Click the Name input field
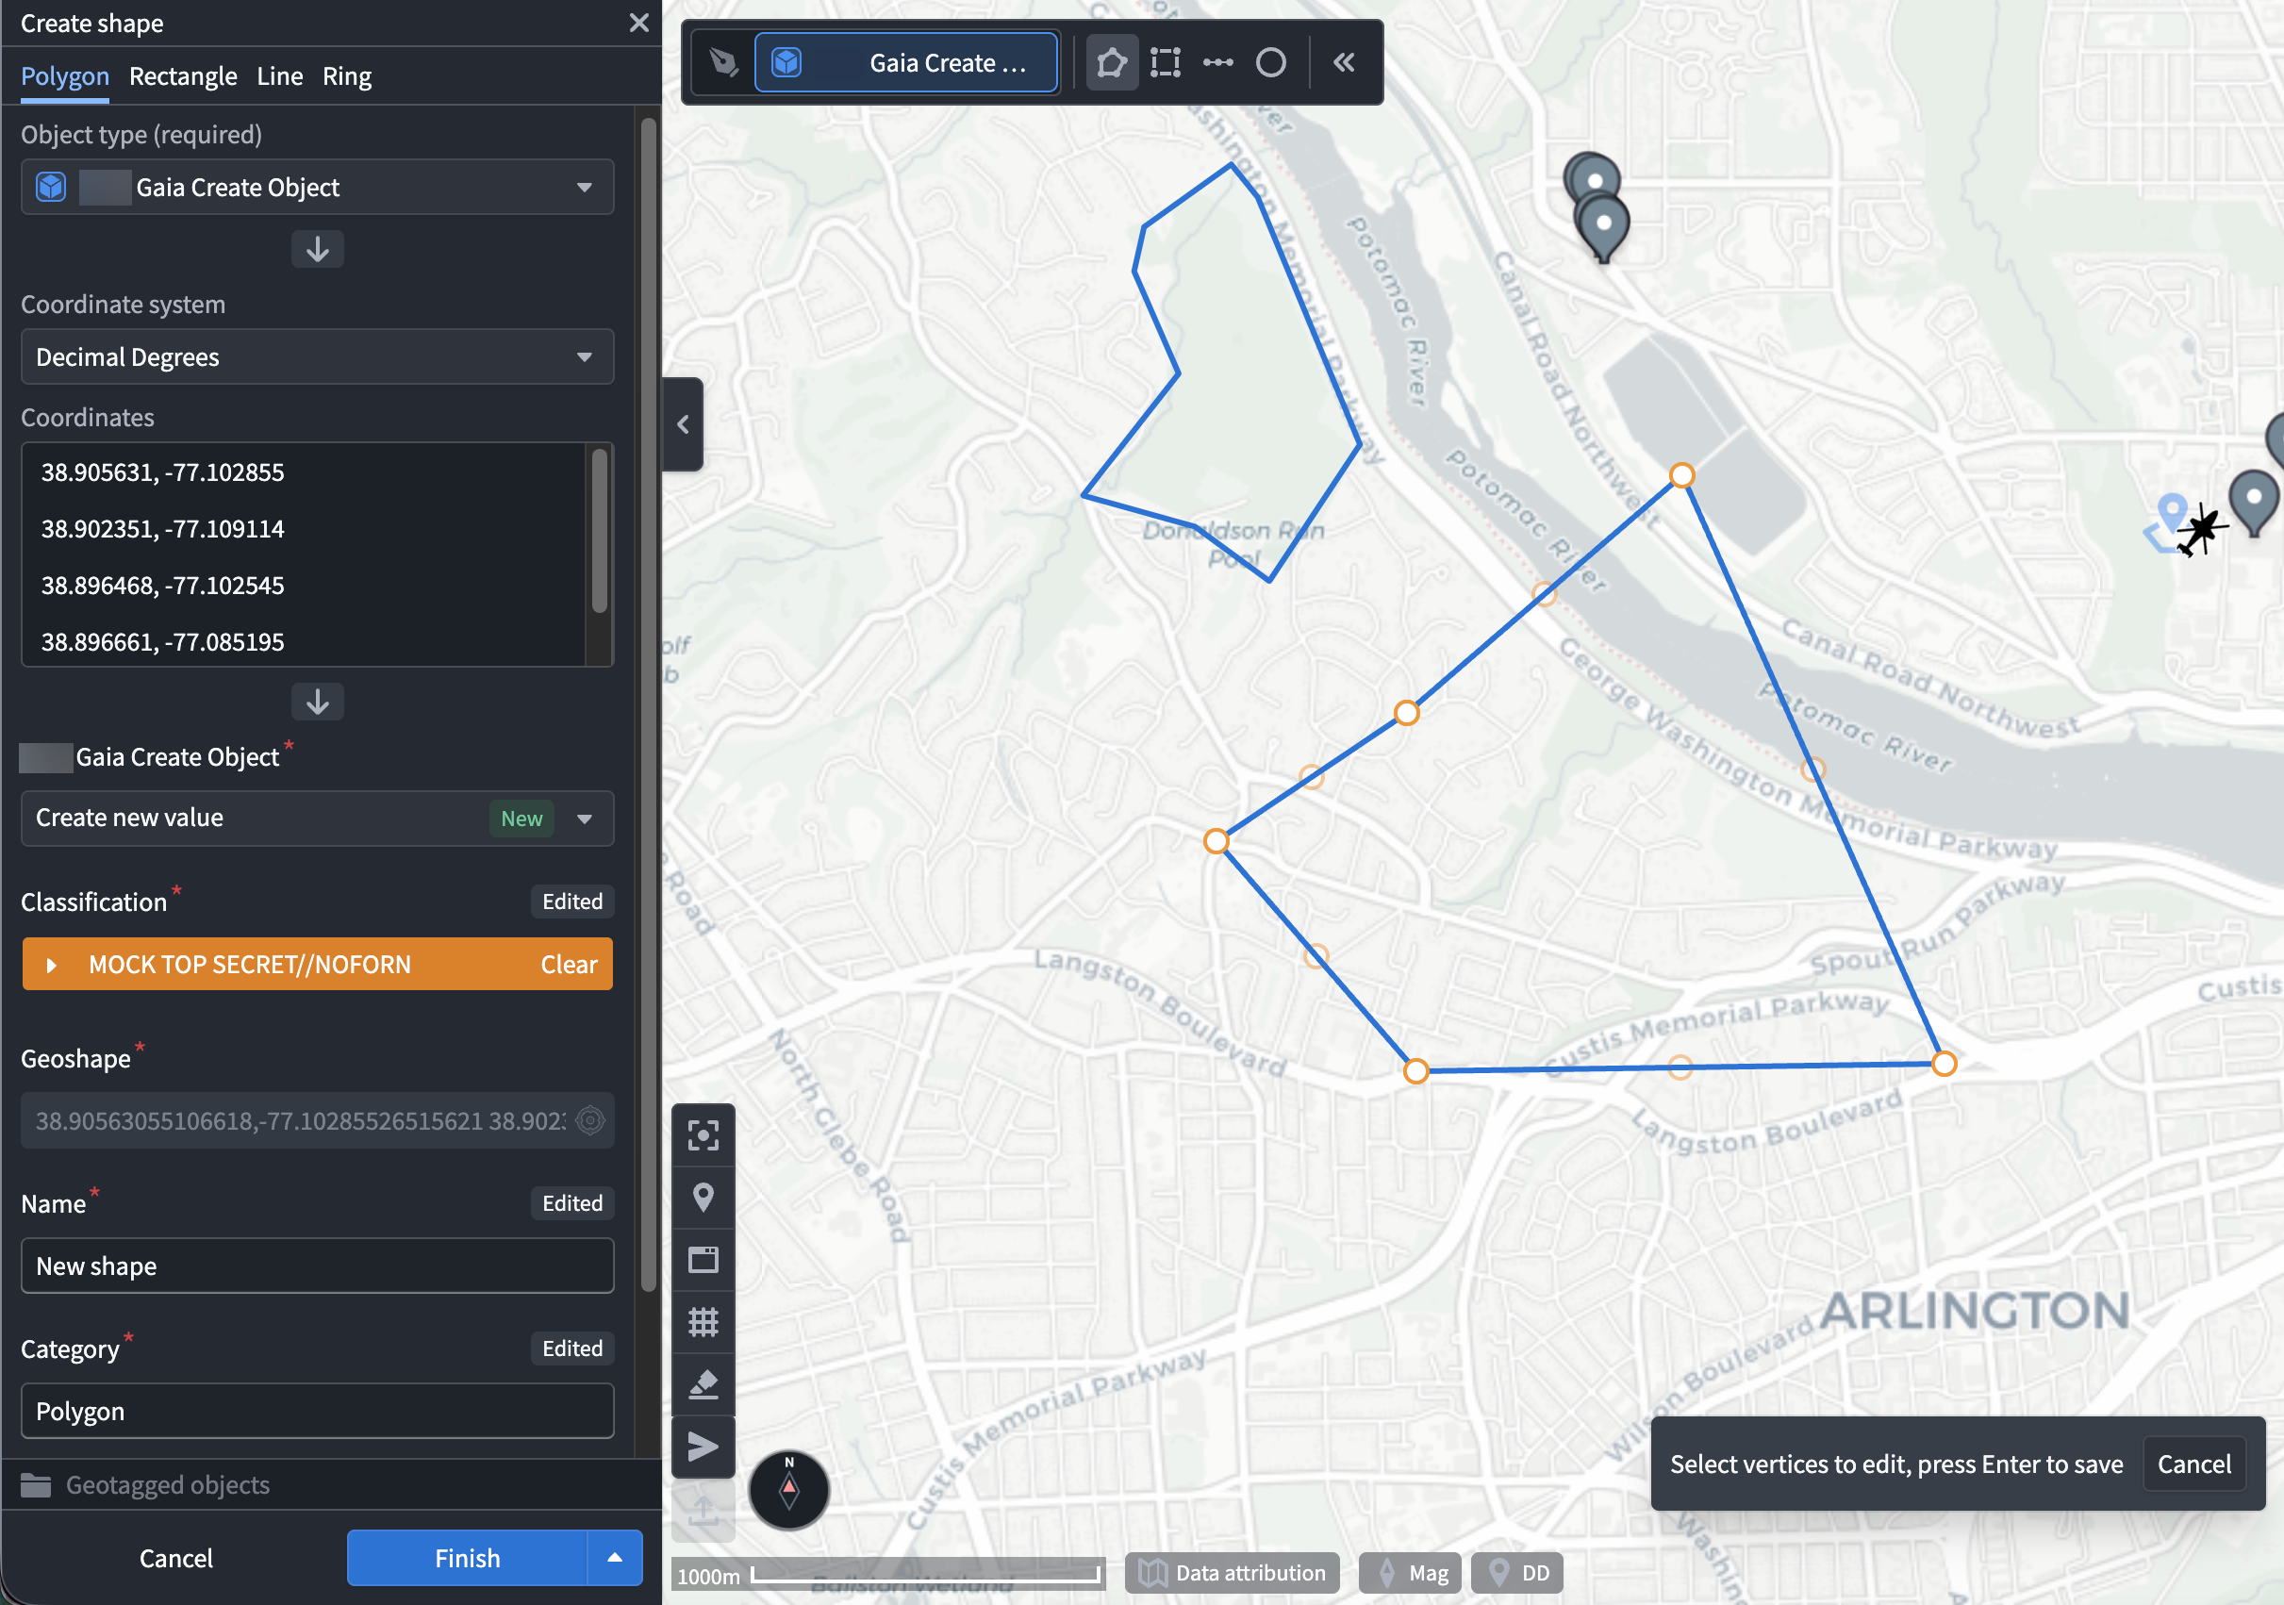This screenshot has width=2284, height=1605. click(318, 1266)
